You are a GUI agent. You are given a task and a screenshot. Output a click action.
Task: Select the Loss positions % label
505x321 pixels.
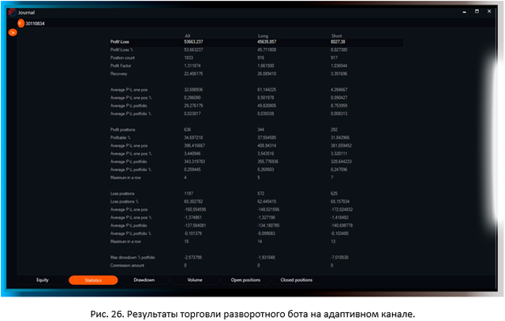(125, 202)
